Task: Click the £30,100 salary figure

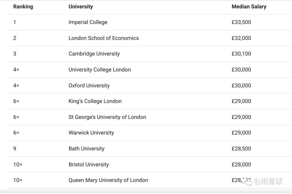Action: pyautogui.click(x=241, y=54)
